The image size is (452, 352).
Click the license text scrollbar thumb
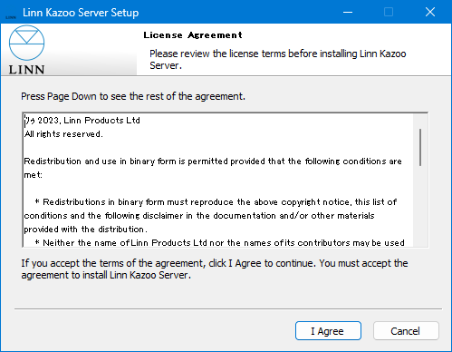tap(420, 147)
